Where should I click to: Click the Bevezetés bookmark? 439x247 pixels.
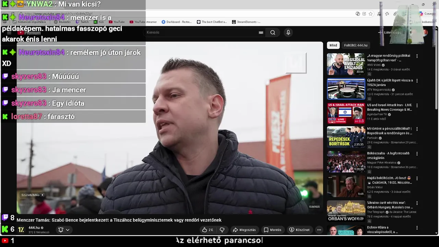point(62,22)
